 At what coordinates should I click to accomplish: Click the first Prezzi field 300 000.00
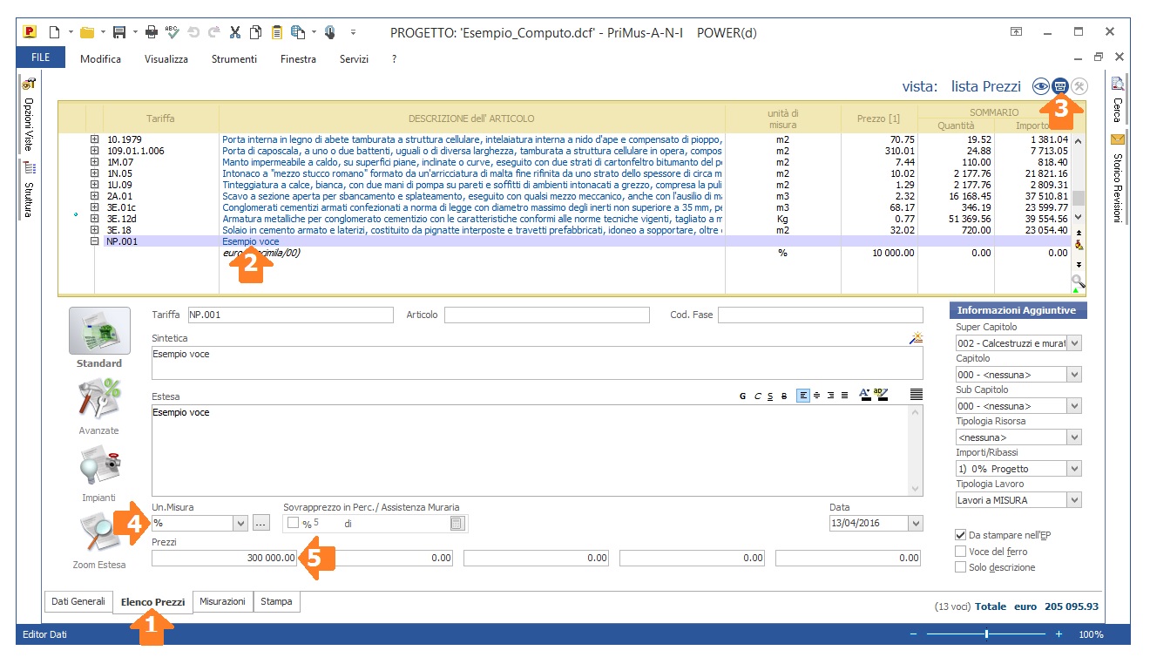[226, 558]
